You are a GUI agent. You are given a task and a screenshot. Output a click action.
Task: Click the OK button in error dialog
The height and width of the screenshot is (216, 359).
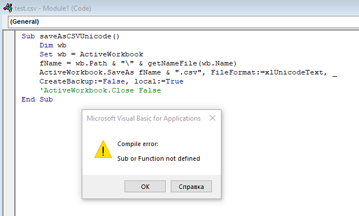[x=145, y=187]
